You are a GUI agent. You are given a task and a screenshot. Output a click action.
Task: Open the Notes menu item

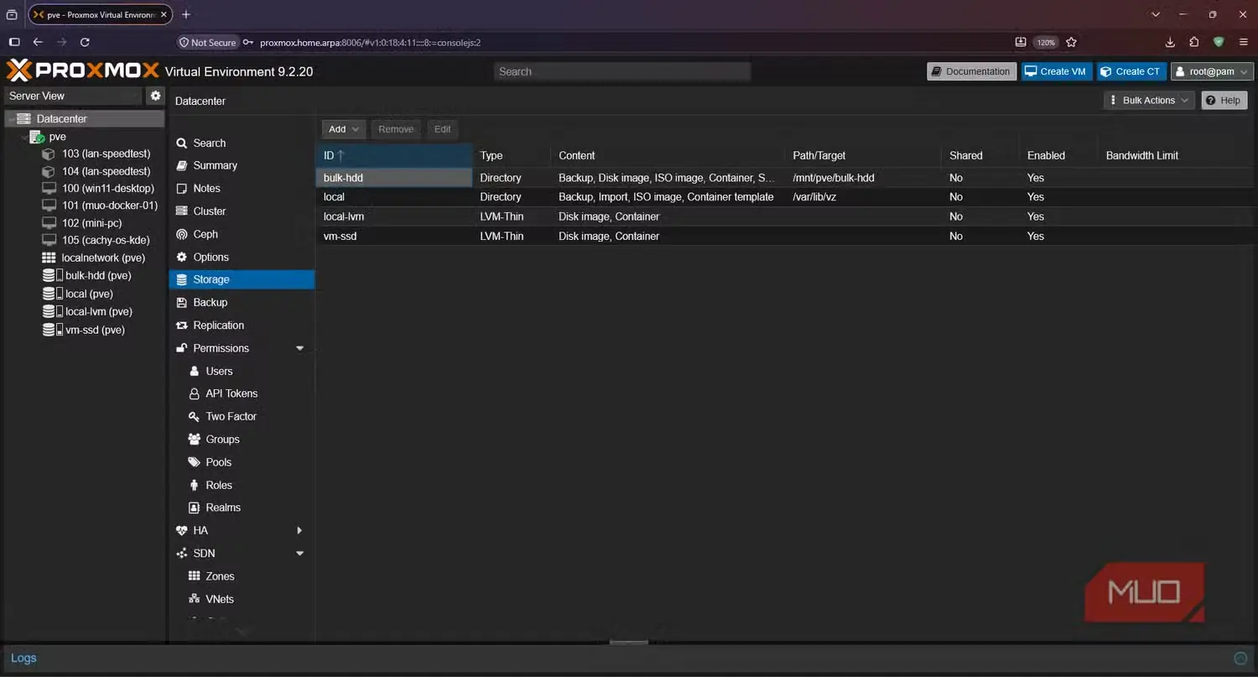click(242, 188)
